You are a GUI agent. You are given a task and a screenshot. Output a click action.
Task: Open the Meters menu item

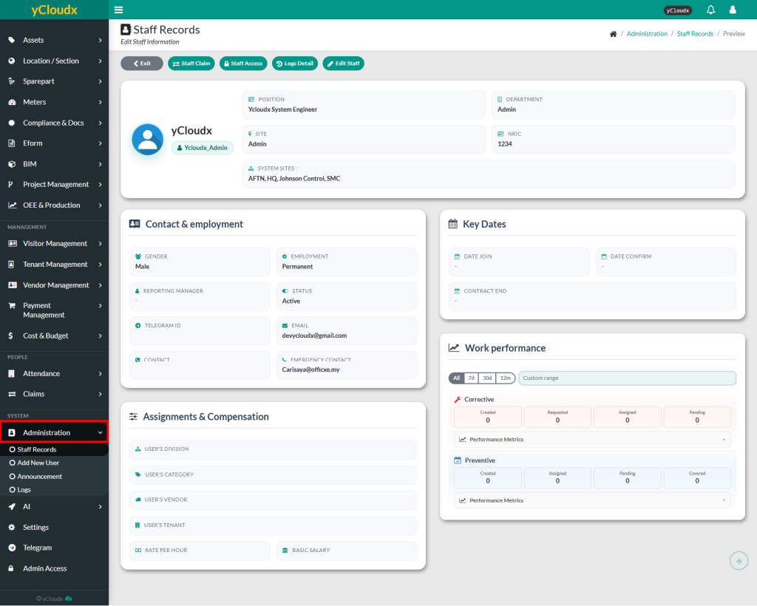click(54, 102)
